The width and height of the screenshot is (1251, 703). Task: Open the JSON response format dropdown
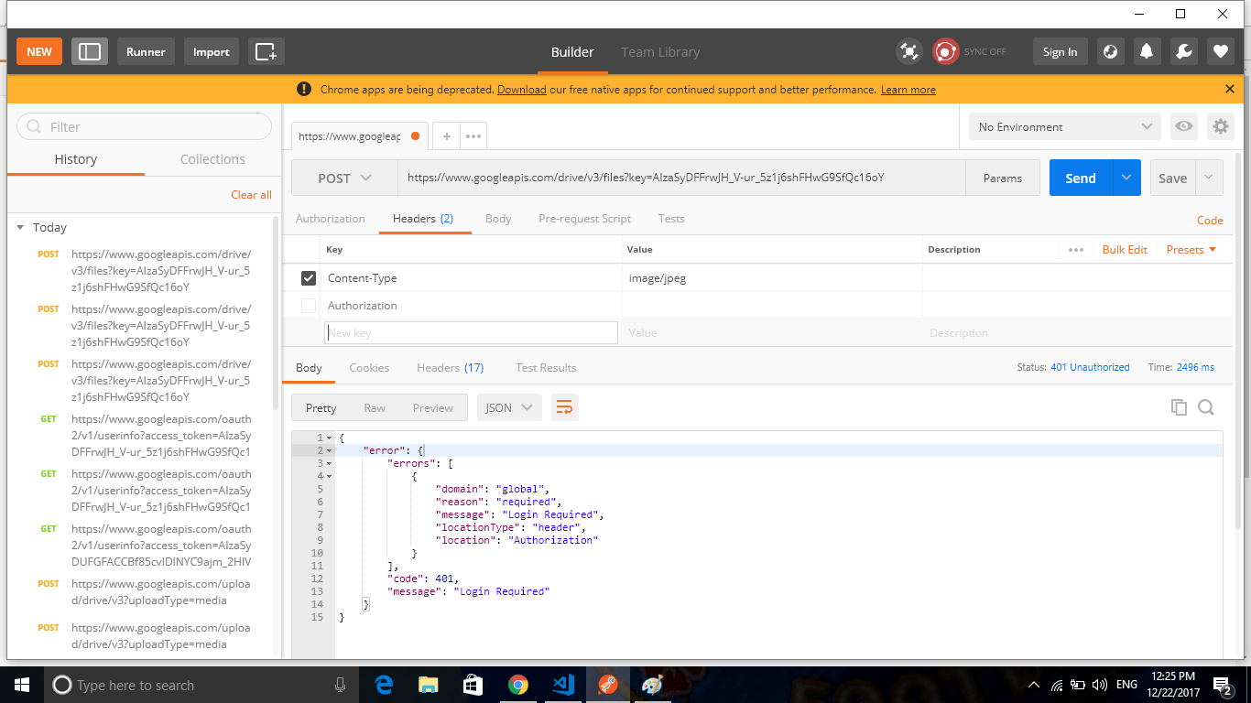tap(509, 406)
